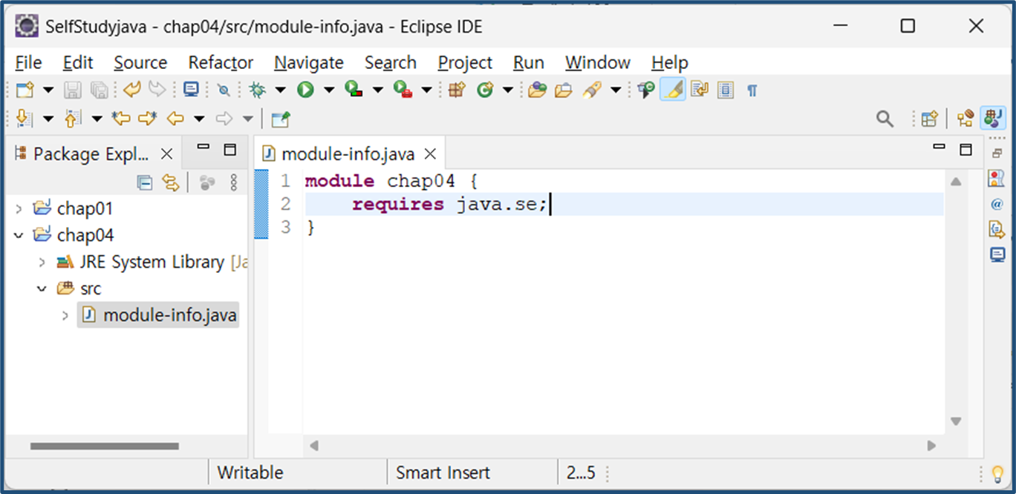The height and width of the screenshot is (494, 1016).
Task: Open the Window menu
Action: pos(598,63)
